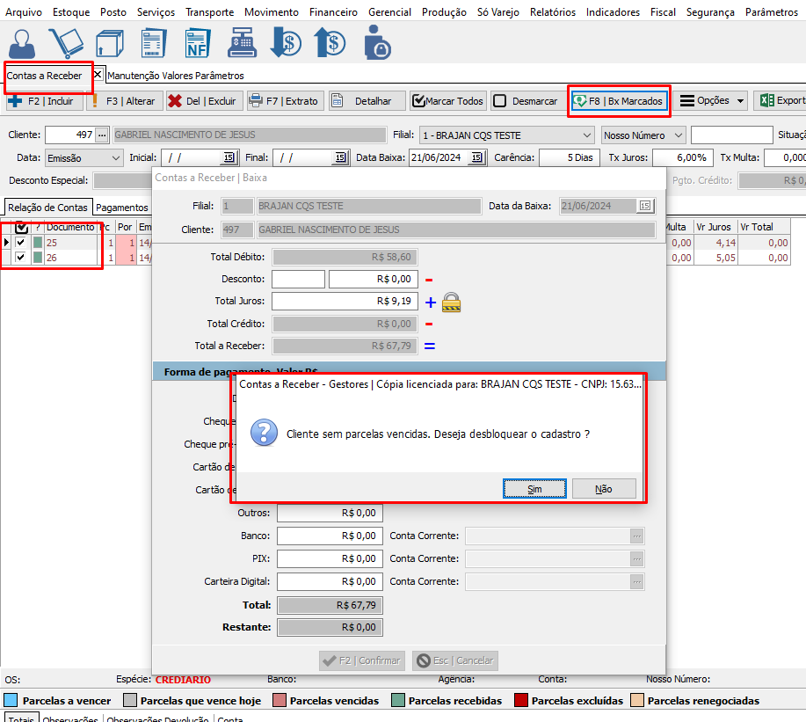Open calendar picker for Data Baixa
Screen dimensions: 806x722
[x=477, y=158]
